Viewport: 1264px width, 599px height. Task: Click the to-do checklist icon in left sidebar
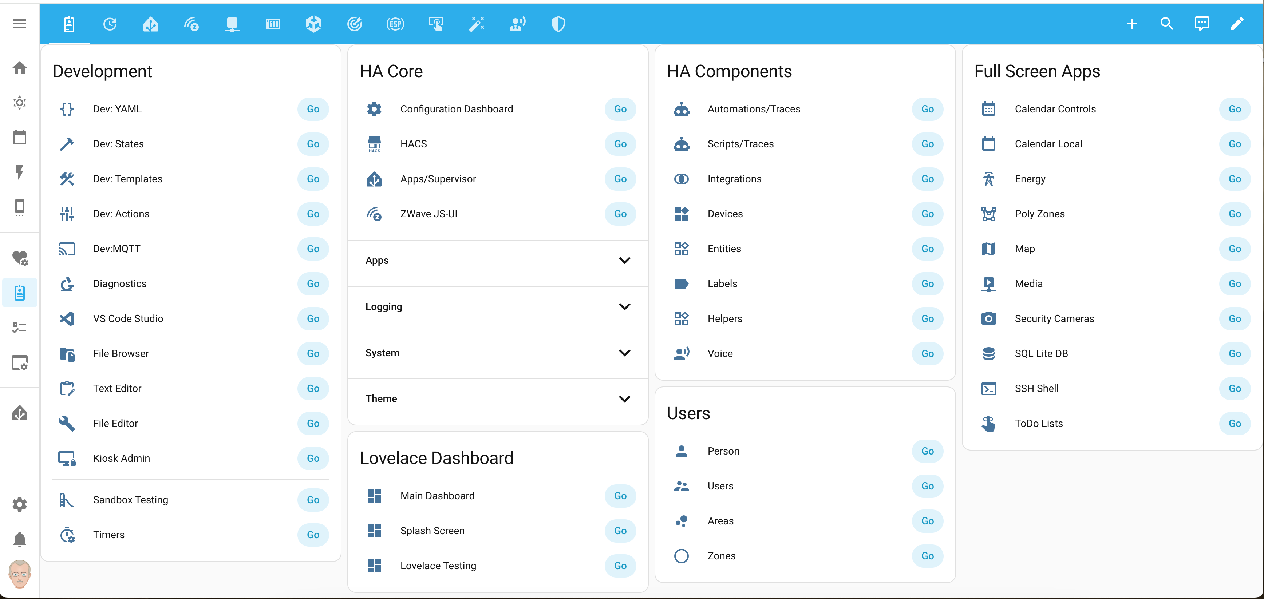(20, 328)
